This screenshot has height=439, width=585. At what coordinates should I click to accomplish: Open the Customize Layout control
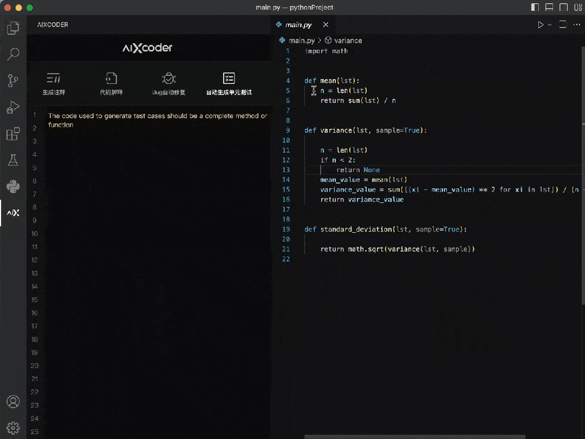coord(578,7)
